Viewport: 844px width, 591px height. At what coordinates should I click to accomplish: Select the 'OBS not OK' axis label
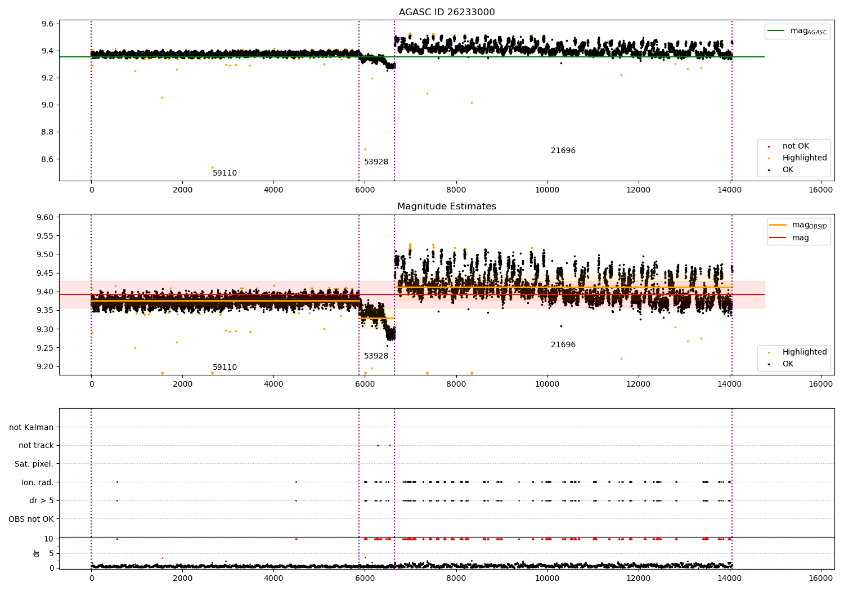[31, 519]
